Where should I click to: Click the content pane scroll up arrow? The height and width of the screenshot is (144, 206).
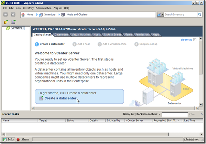click(x=200, y=39)
